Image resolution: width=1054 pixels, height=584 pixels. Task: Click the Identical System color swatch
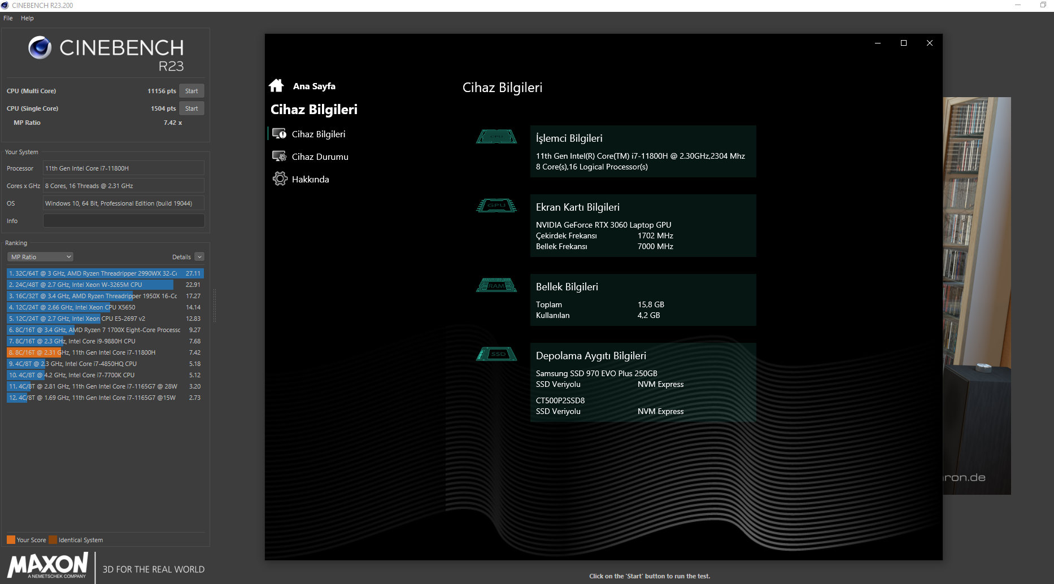[53, 540]
